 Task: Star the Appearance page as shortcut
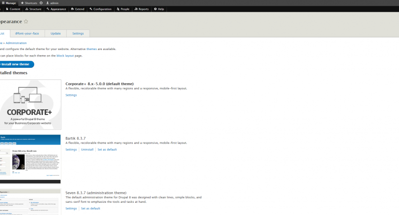coord(26,21)
